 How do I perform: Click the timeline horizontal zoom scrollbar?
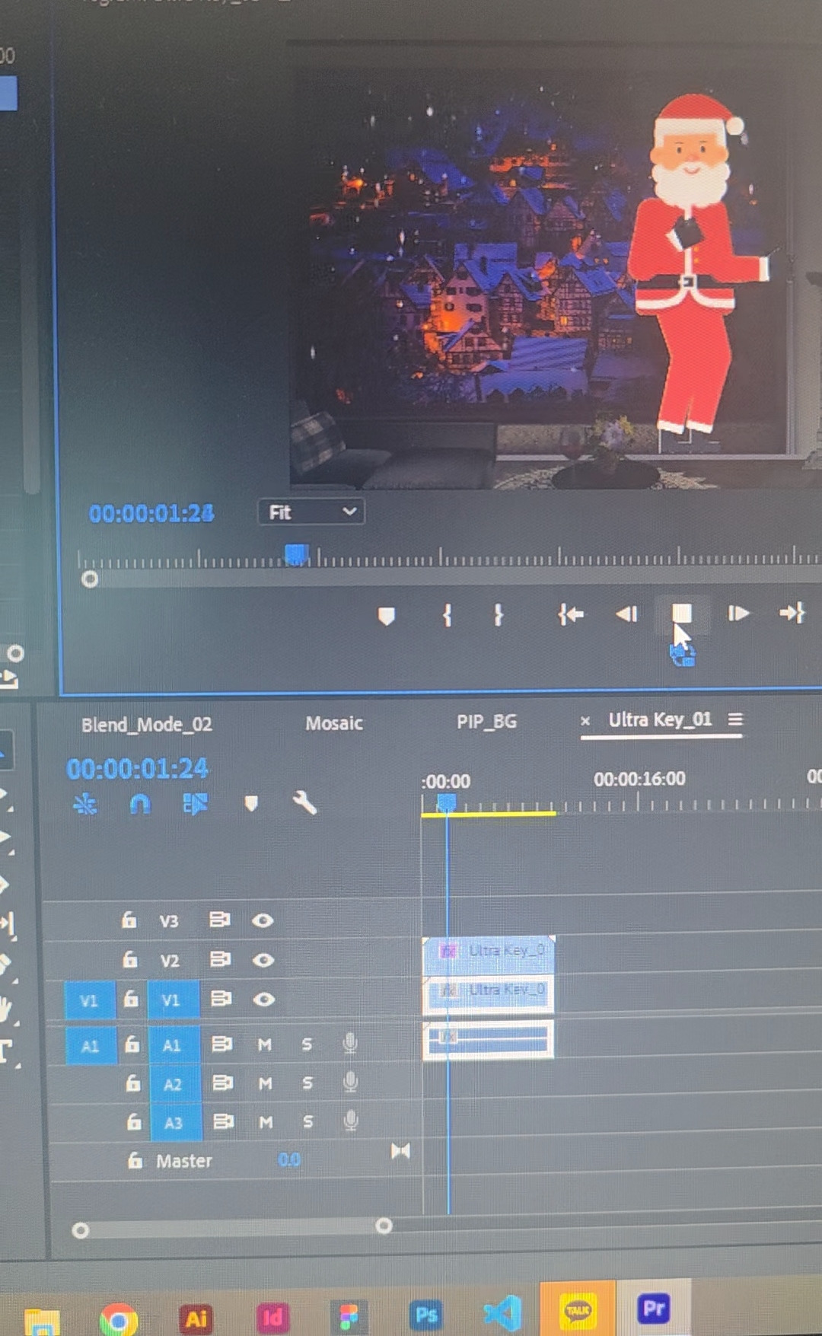[x=232, y=1228]
